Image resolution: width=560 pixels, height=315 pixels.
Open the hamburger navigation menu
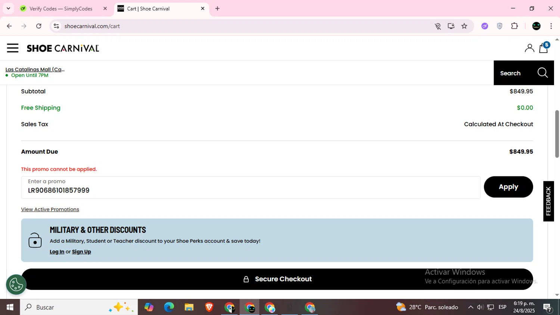(x=12, y=48)
